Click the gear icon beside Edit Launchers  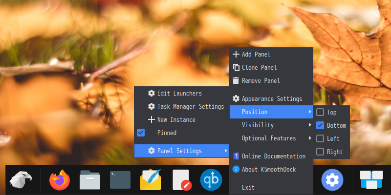point(152,93)
